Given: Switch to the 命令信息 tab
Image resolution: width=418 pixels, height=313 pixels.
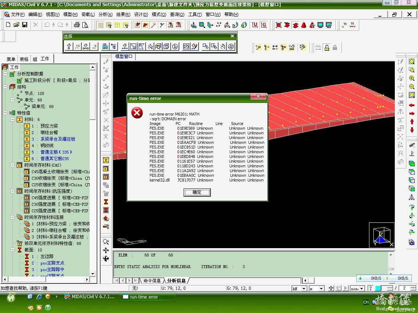Looking at the screenshot, I should (152, 280).
